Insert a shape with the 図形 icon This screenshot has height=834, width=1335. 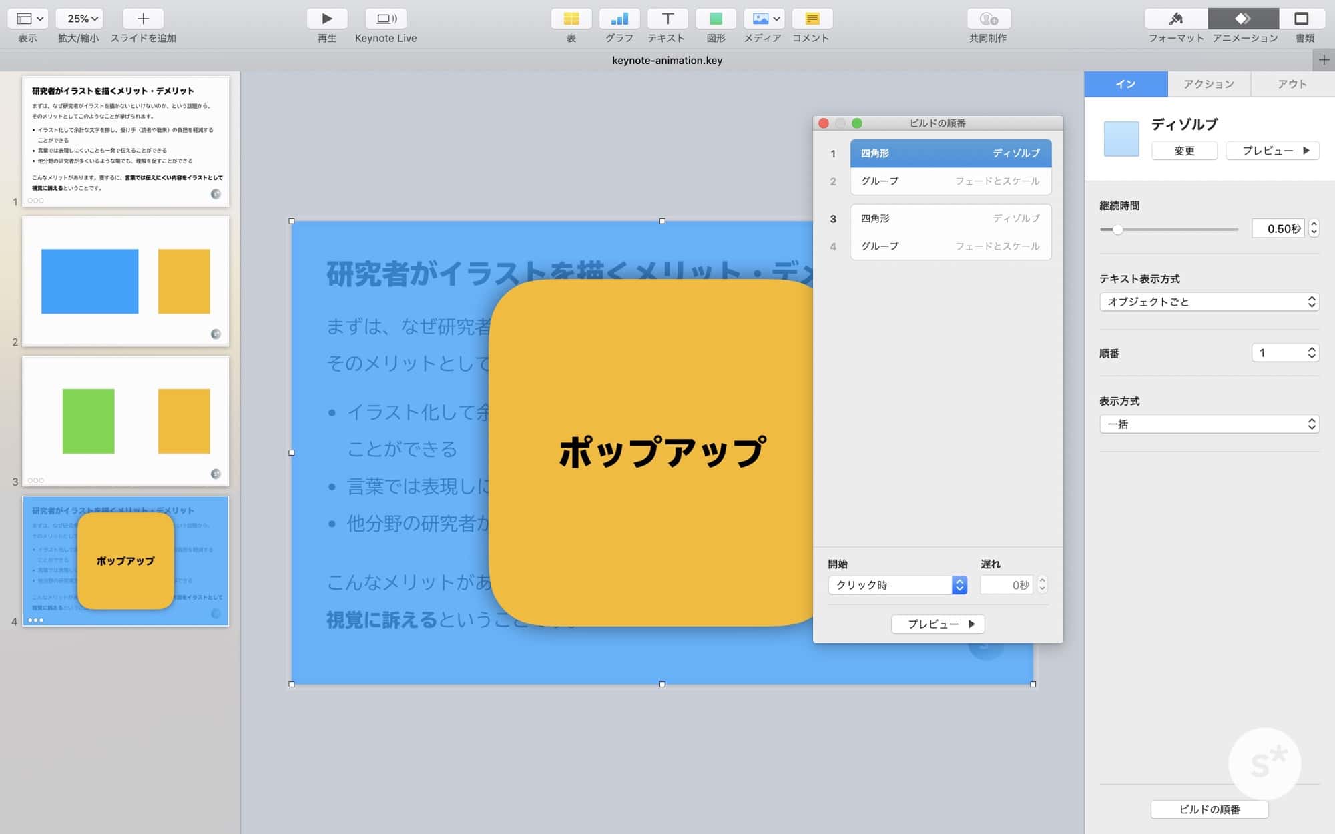pyautogui.click(x=716, y=19)
